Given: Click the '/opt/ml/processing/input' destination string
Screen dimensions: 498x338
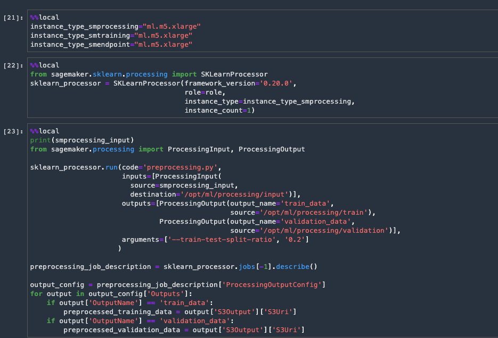Looking at the screenshot, I should (234, 195).
